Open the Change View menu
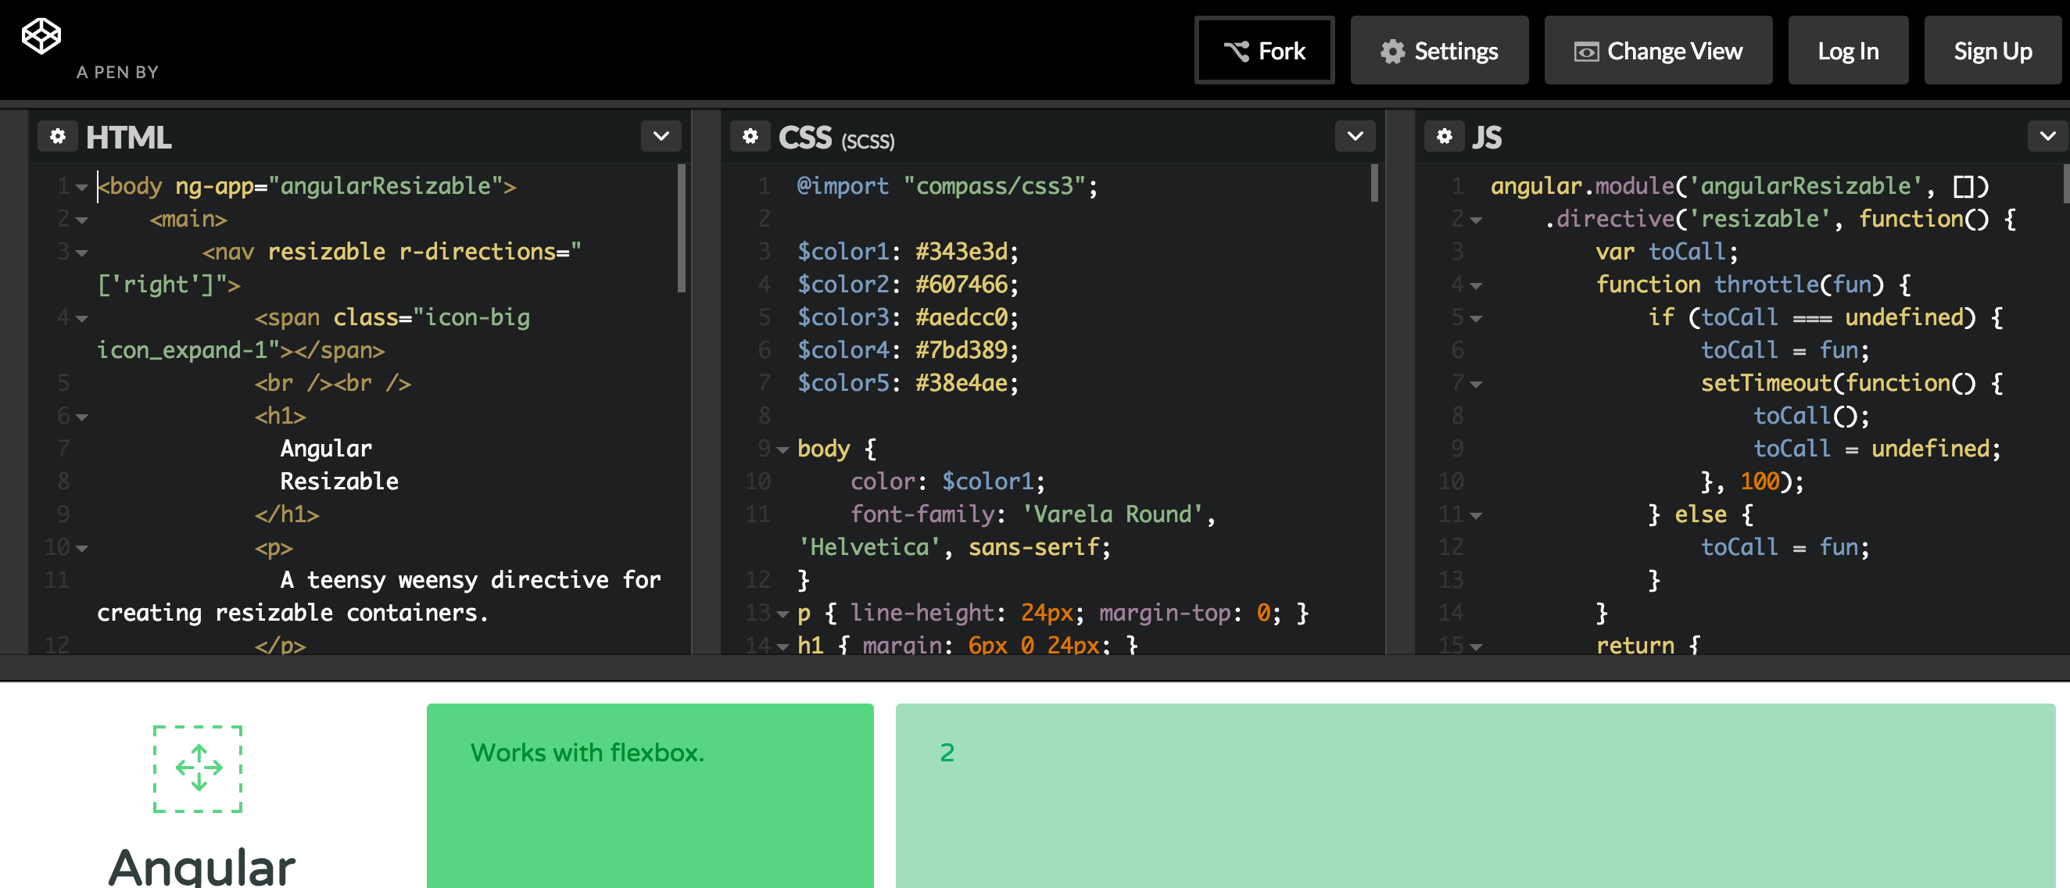Screen dimensions: 2070x888 [1657, 51]
